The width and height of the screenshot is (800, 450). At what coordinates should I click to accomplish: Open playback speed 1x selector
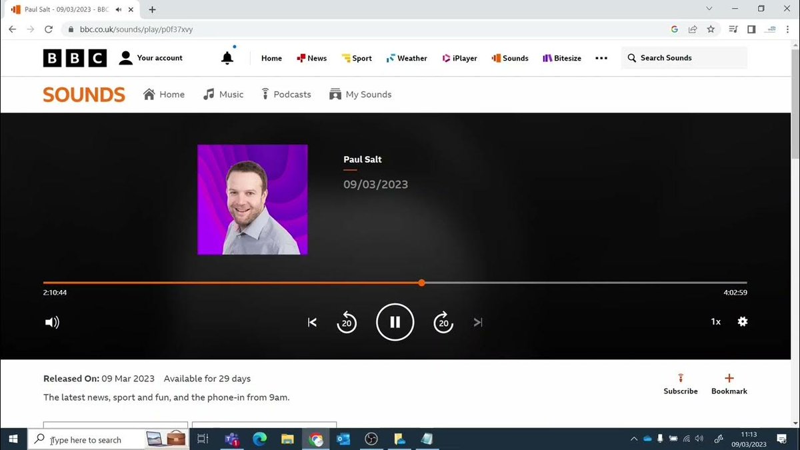click(x=715, y=322)
